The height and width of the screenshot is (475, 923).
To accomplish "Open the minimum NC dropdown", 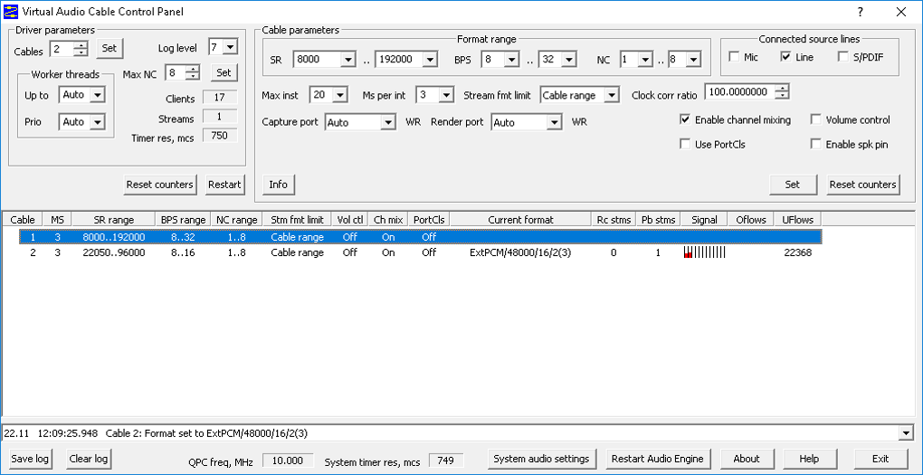I will pos(645,60).
